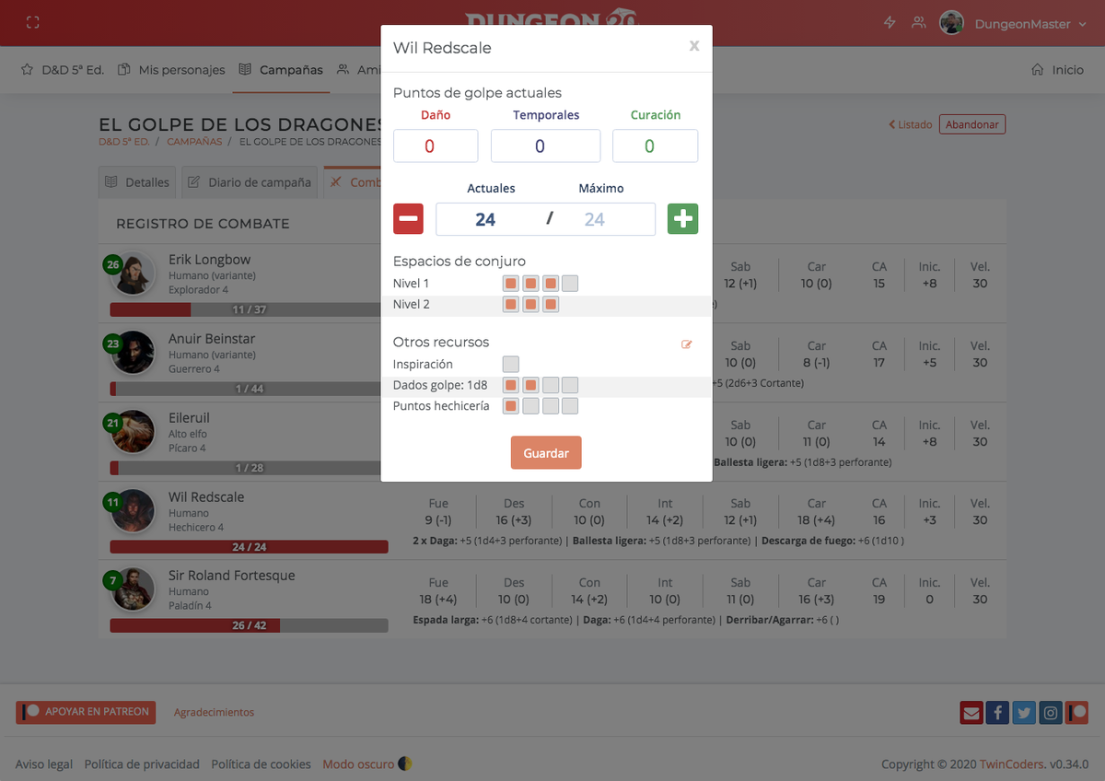Toggle the third Nivel 1 spell slot

(x=551, y=283)
